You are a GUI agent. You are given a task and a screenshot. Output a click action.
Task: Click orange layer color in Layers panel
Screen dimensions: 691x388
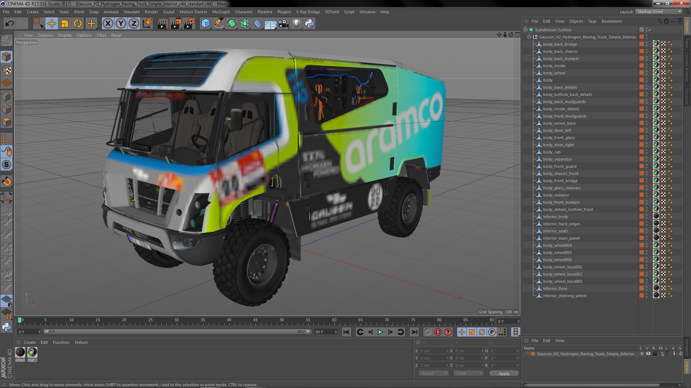click(533, 354)
